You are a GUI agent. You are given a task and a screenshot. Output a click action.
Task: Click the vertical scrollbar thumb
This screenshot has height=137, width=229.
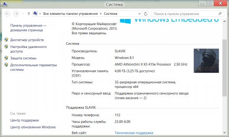click(x=224, y=68)
